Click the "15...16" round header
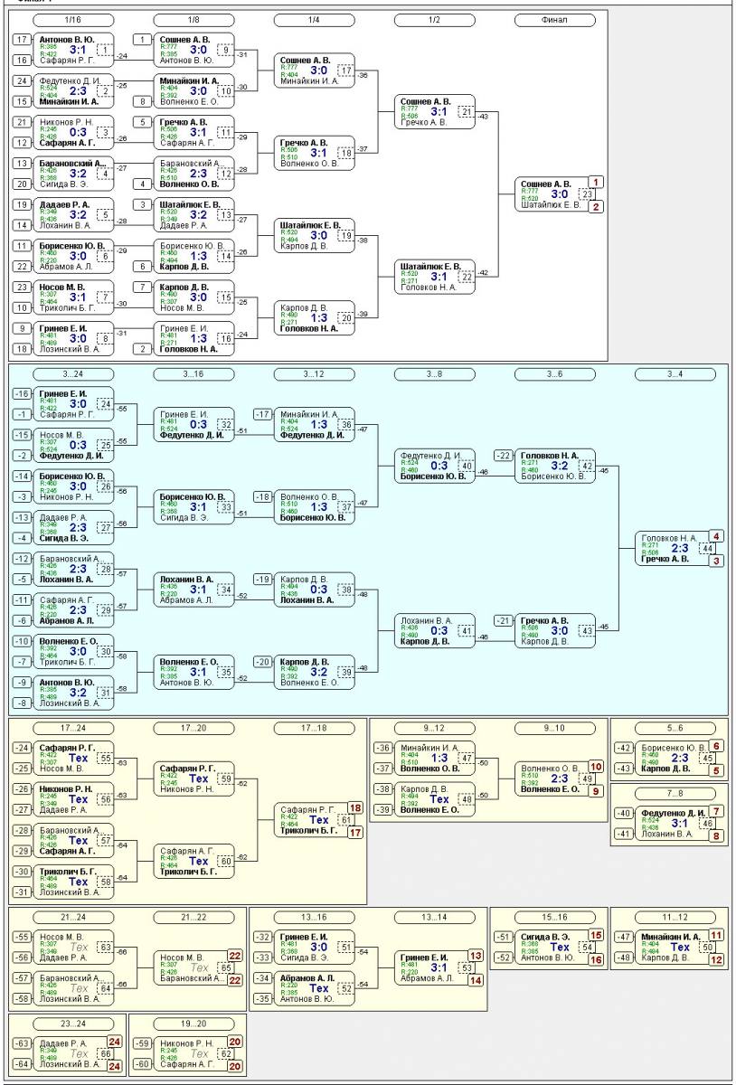Screen dimensions: 736x1085 [555, 917]
